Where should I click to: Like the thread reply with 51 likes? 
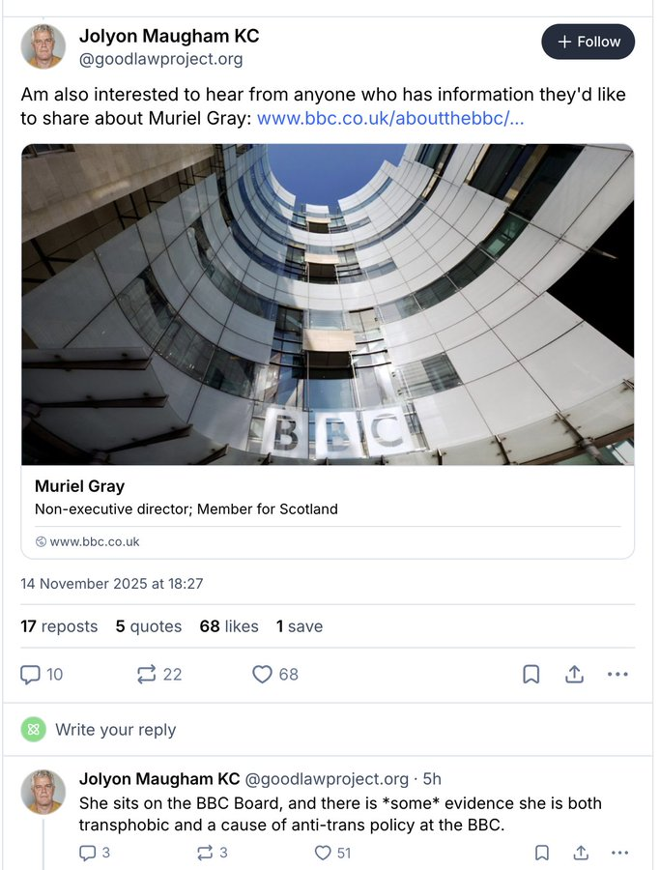323,853
